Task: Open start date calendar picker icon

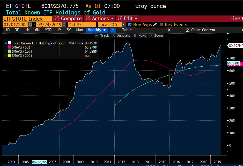Action: pyautogui.click(x=31, y=25)
